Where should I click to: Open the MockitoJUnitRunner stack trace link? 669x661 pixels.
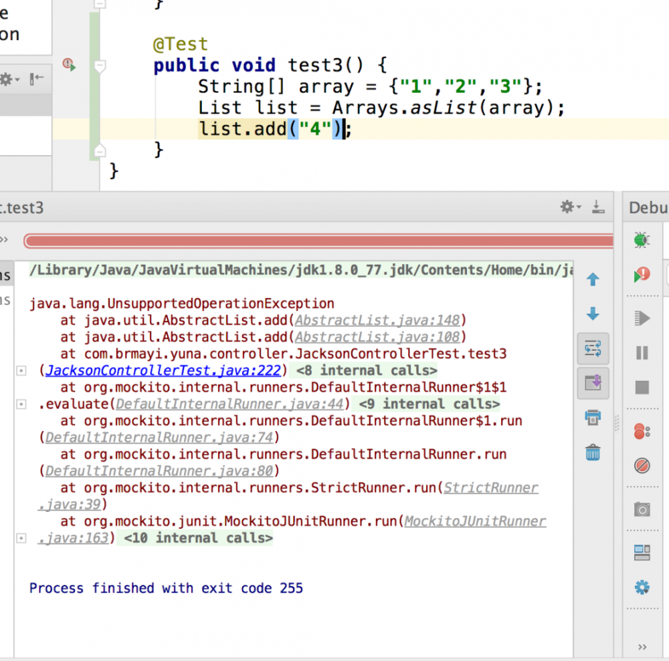(x=475, y=521)
